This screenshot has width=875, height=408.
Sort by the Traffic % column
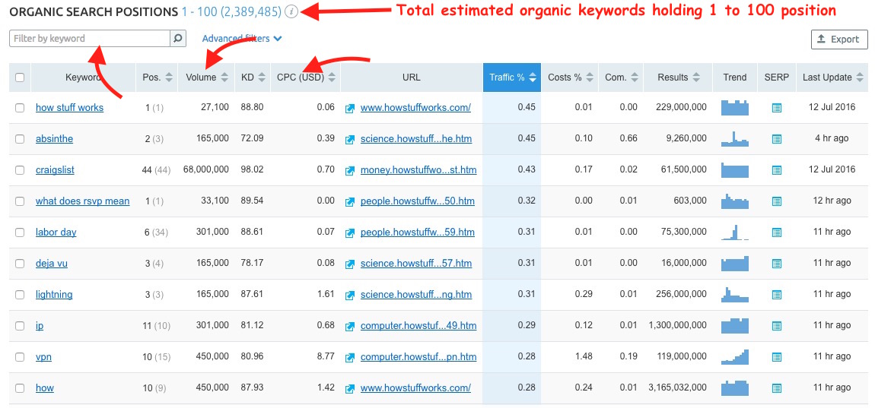[511, 77]
